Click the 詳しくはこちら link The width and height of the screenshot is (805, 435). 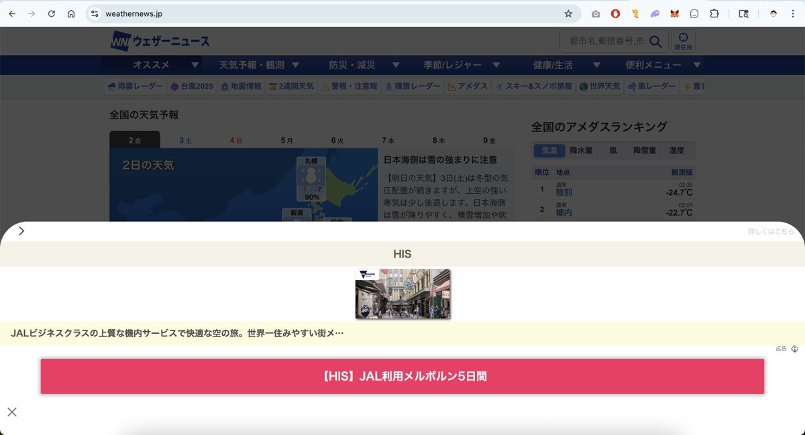pyautogui.click(x=771, y=231)
